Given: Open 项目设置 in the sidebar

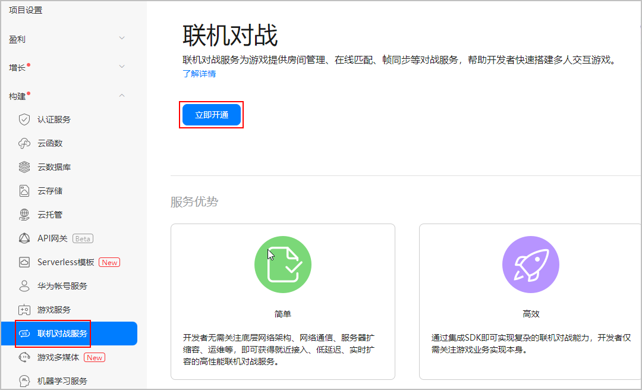Looking at the screenshot, I should click(26, 10).
